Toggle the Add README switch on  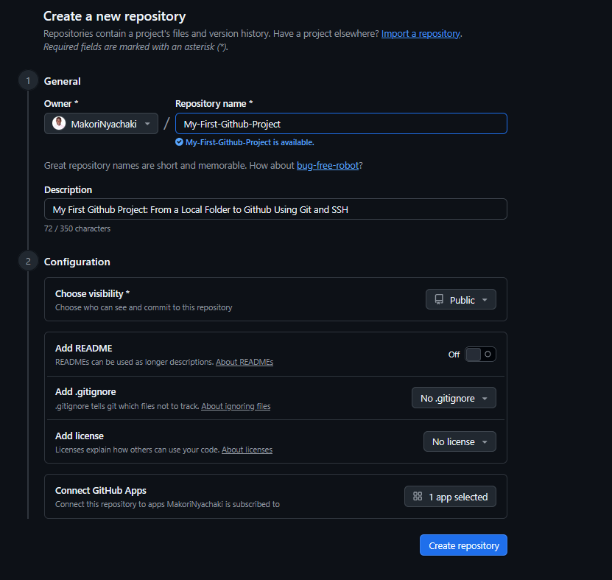point(480,354)
